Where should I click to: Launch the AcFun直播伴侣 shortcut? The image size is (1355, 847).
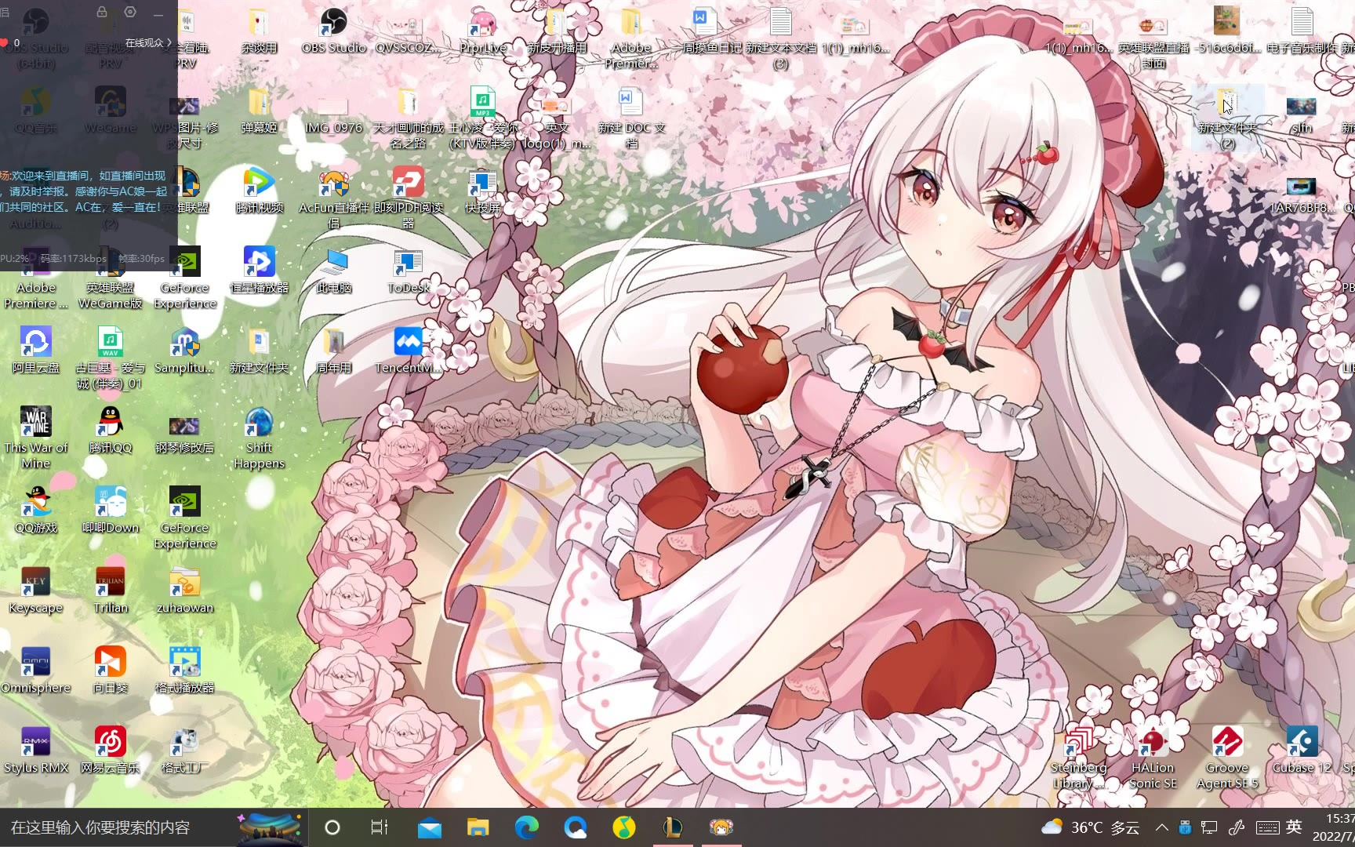pos(333,199)
